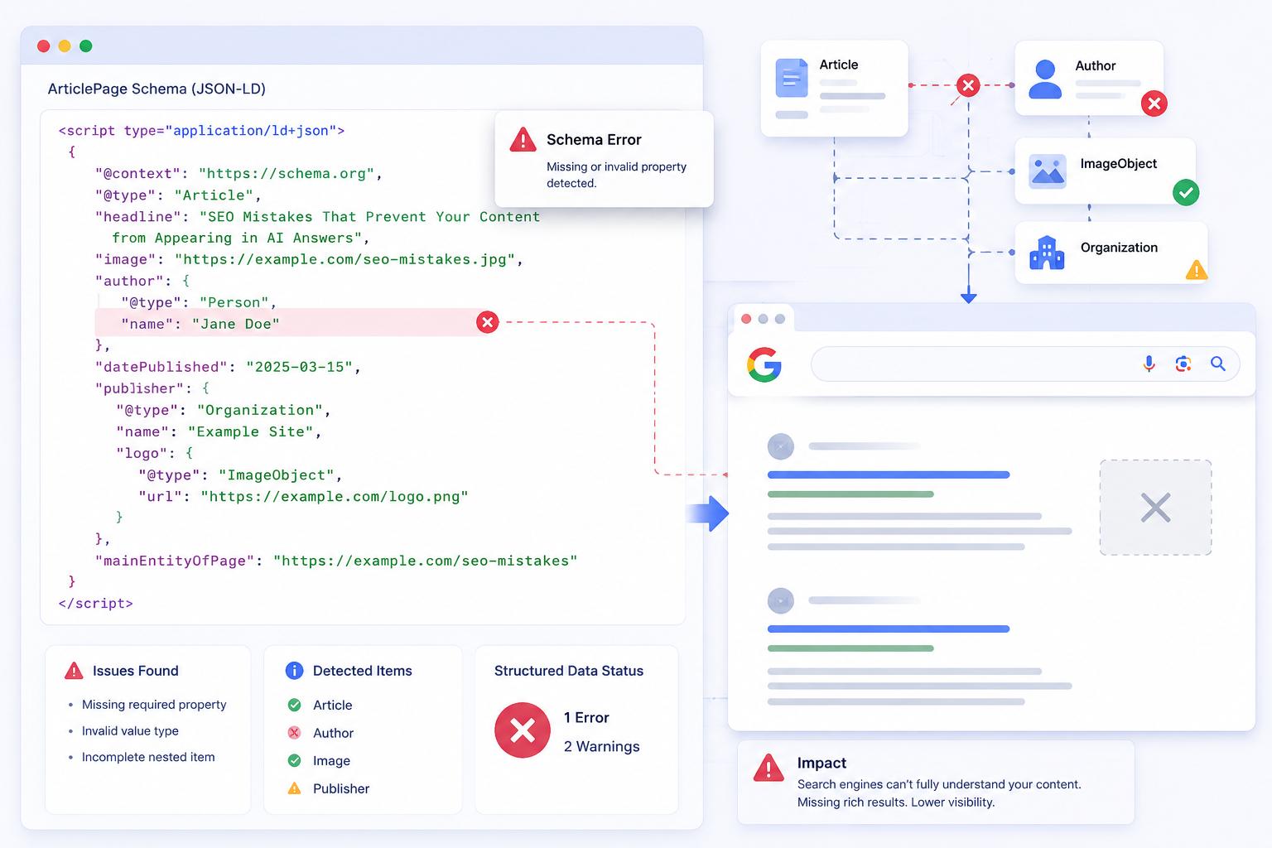The width and height of the screenshot is (1272, 848).
Task: Click the Schema Error warning triangle icon
Action: coord(523,139)
